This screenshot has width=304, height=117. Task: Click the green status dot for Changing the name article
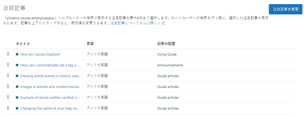click(x=17, y=109)
